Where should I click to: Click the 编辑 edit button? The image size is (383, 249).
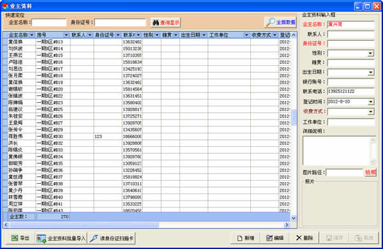pyautogui.click(x=274, y=238)
